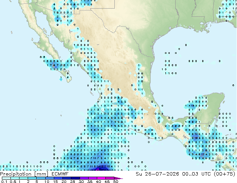Click the "ECMWF" model label
The width and height of the screenshot is (237, 183).
coord(60,174)
